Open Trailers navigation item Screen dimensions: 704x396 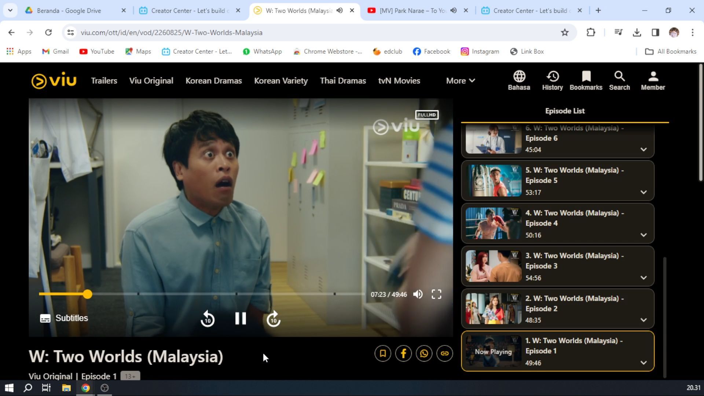coord(104,81)
